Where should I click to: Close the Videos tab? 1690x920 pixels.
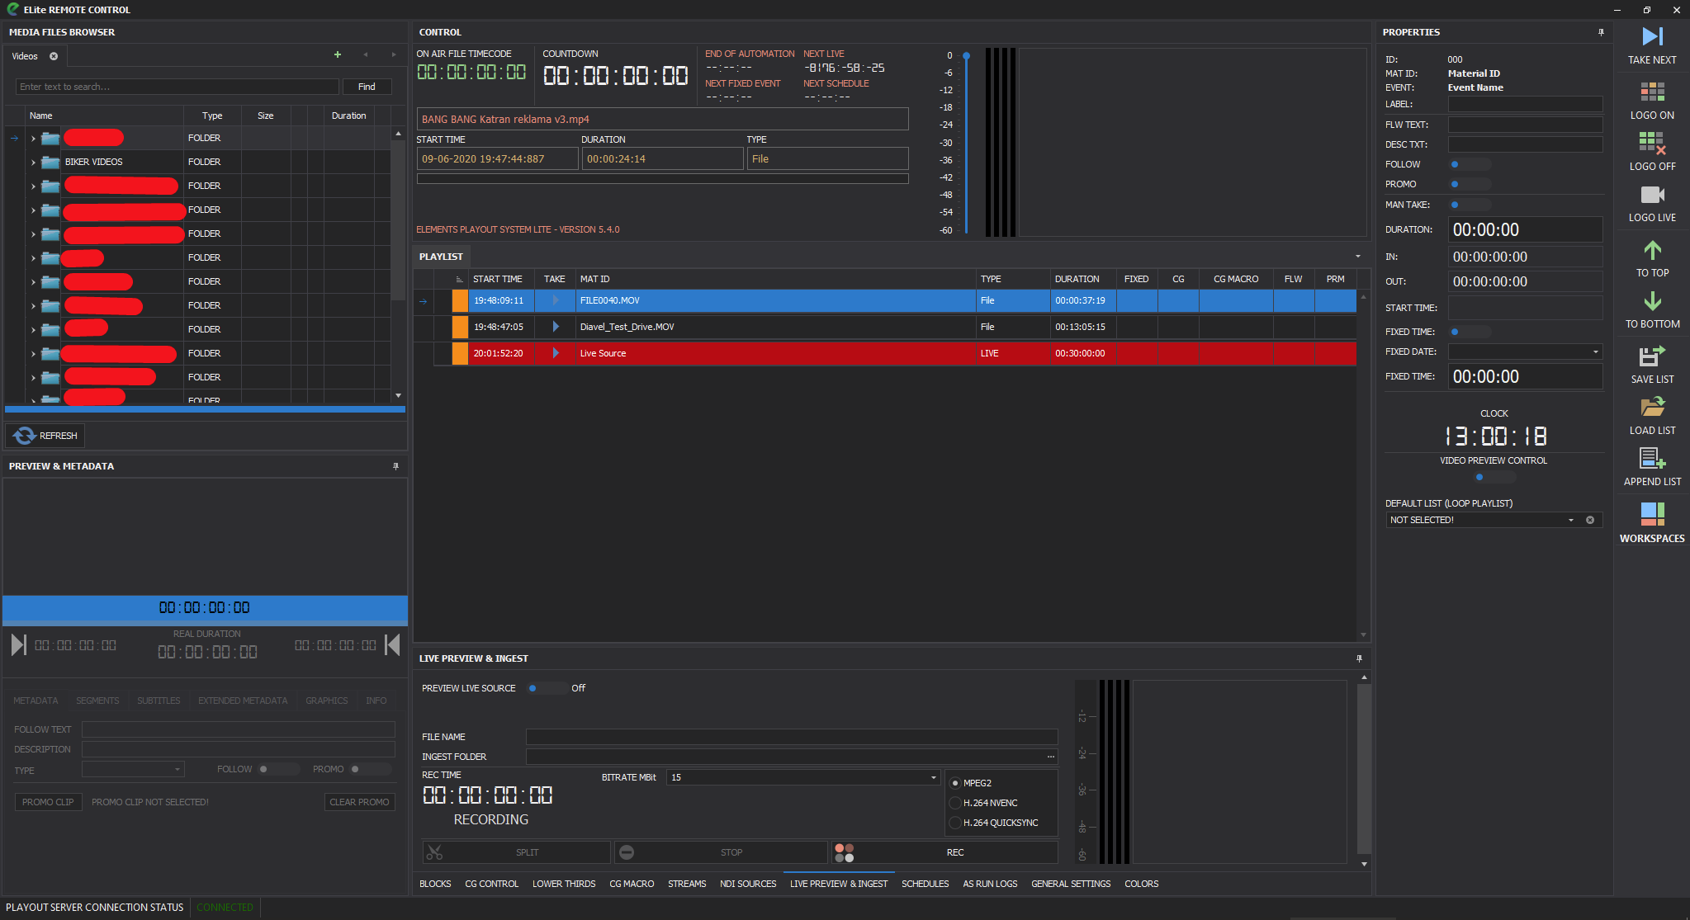point(54,56)
